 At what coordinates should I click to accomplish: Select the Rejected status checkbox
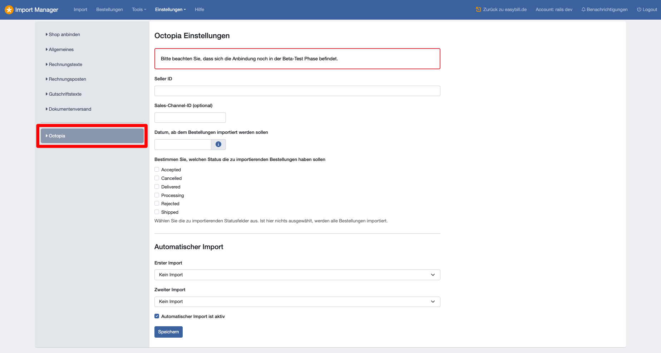(157, 203)
